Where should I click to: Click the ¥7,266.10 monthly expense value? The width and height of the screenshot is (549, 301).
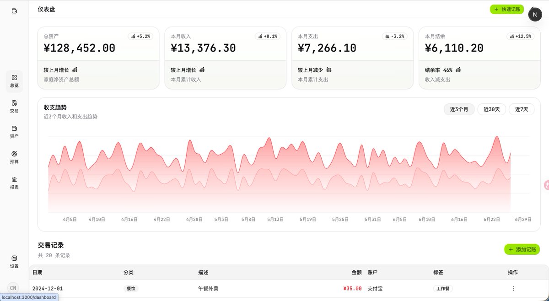(x=327, y=48)
